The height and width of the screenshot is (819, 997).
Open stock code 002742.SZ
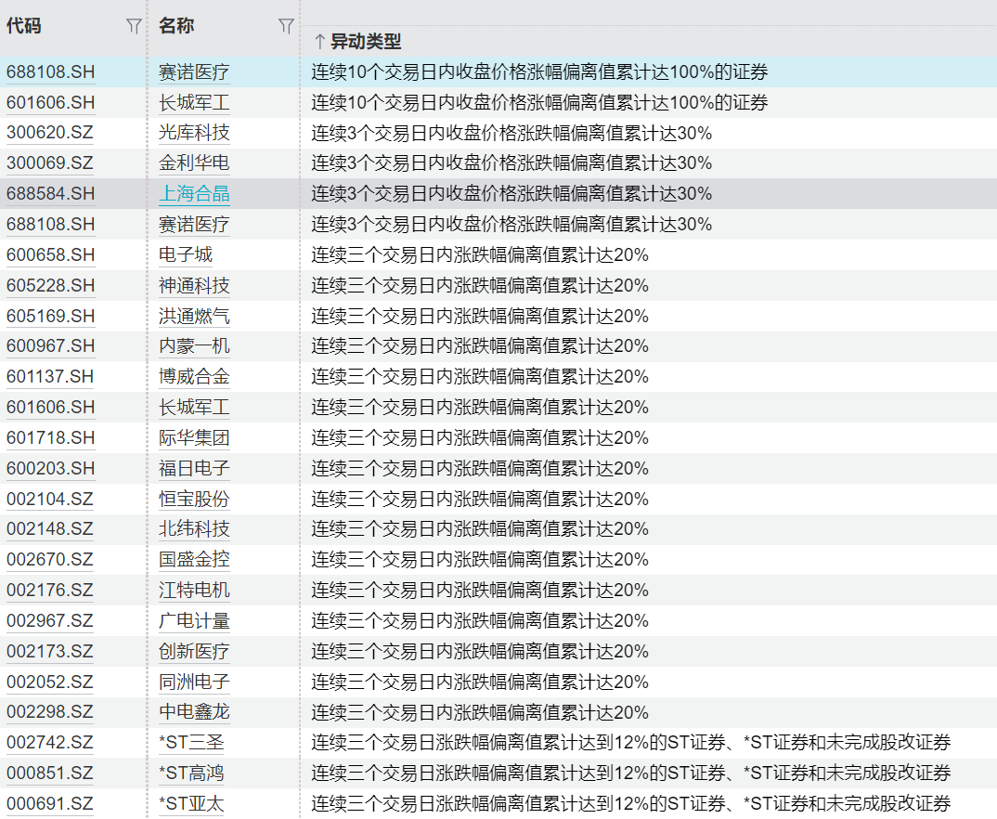coord(49,743)
